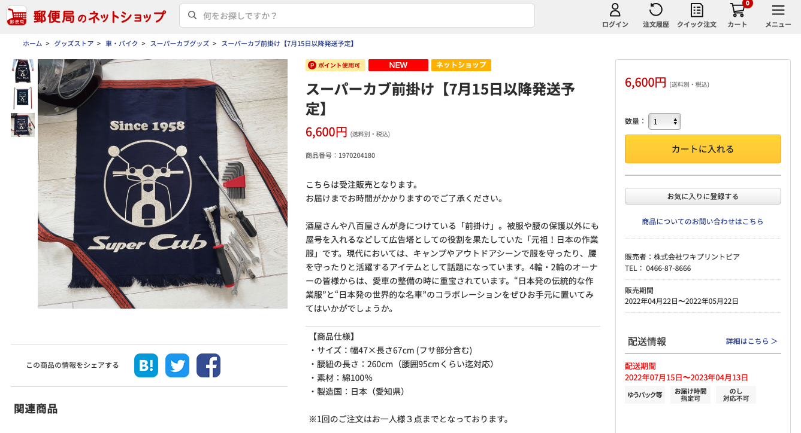Screen dimensions: 801x433
Task: Open the login (ログイン) icon
Action: point(615,16)
